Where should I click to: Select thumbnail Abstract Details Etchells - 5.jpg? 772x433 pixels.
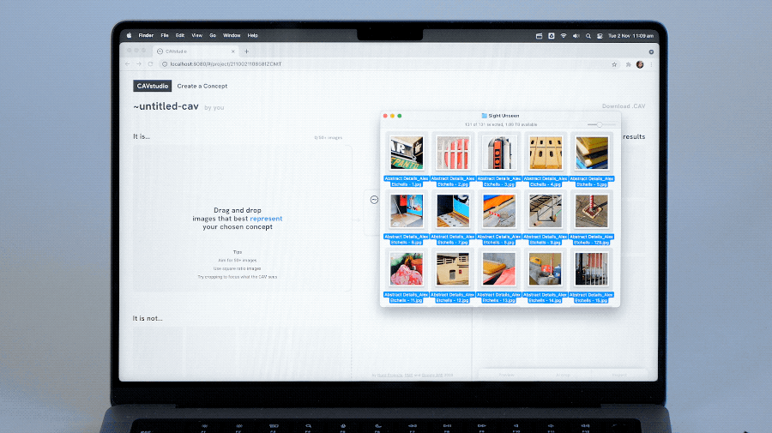click(591, 153)
